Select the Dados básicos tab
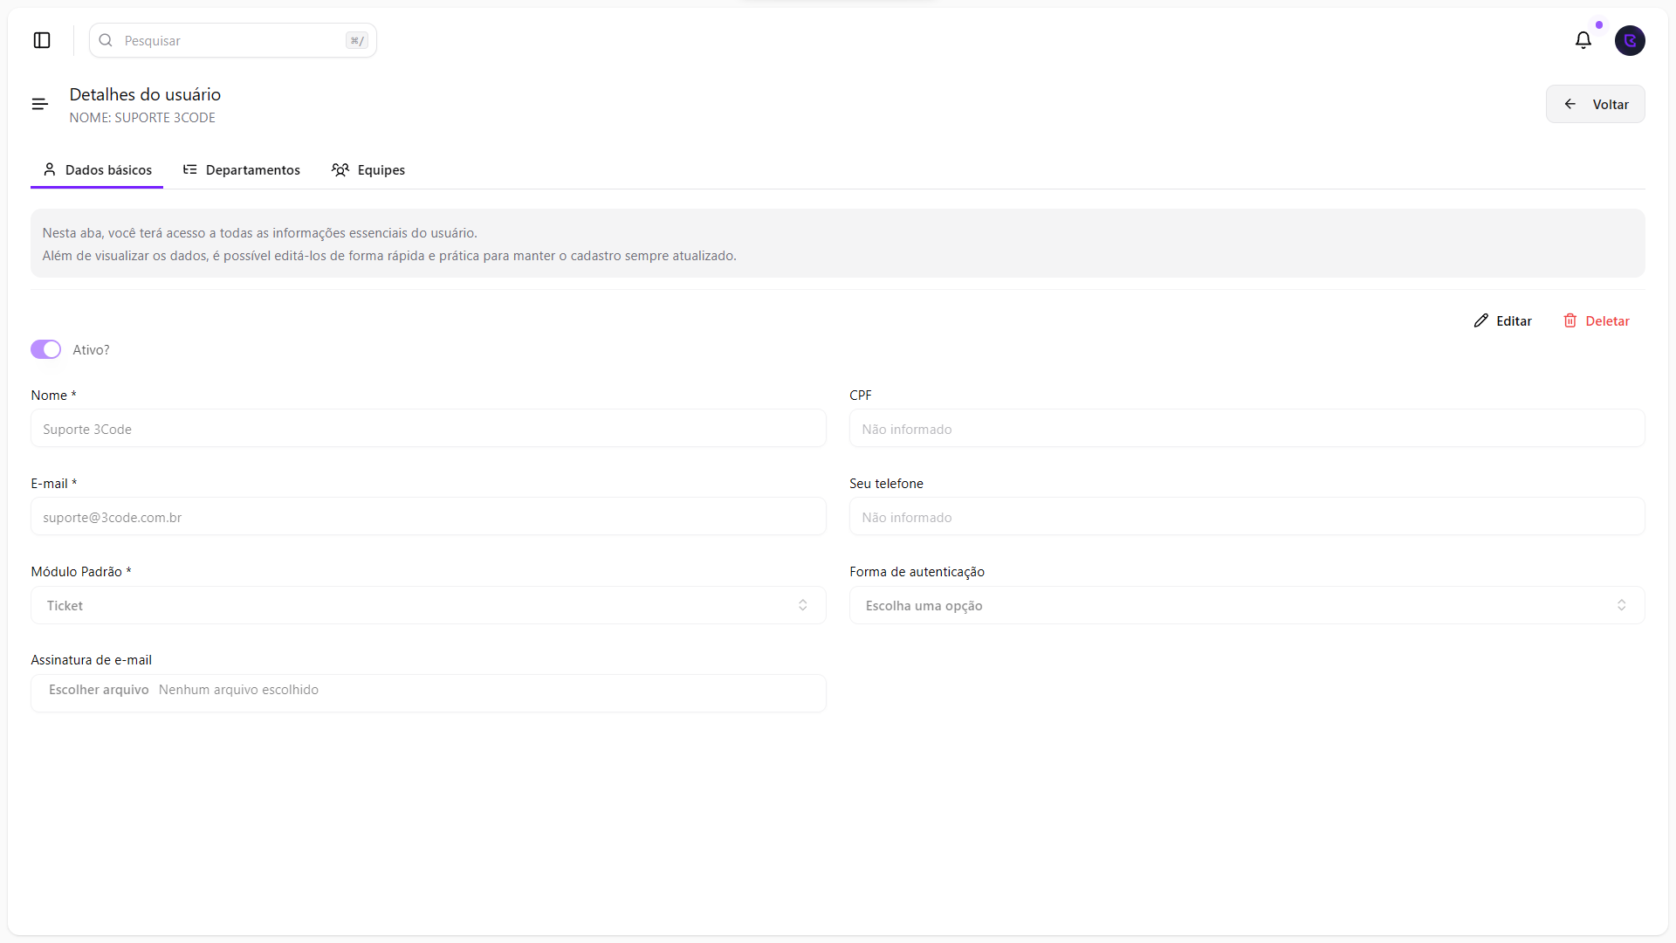This screenshot has height=943, width=1676. [108, 169]
